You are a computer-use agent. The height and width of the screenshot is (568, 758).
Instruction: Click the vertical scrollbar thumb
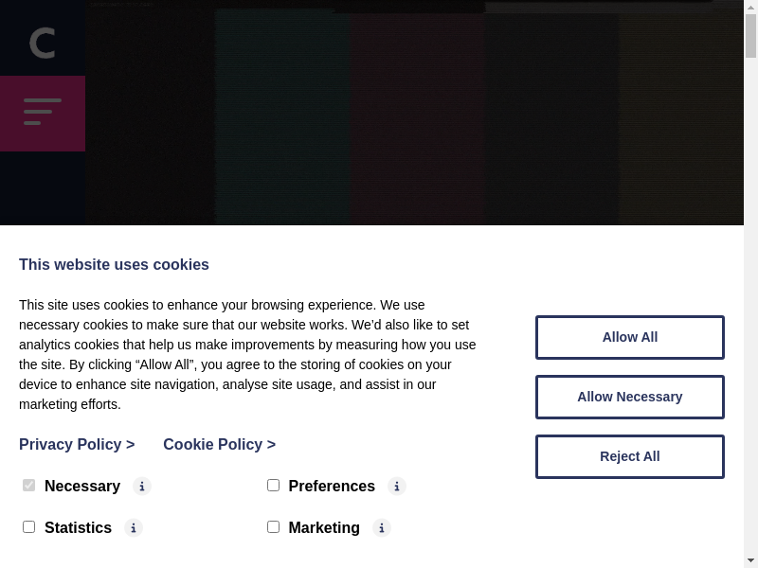750,38
